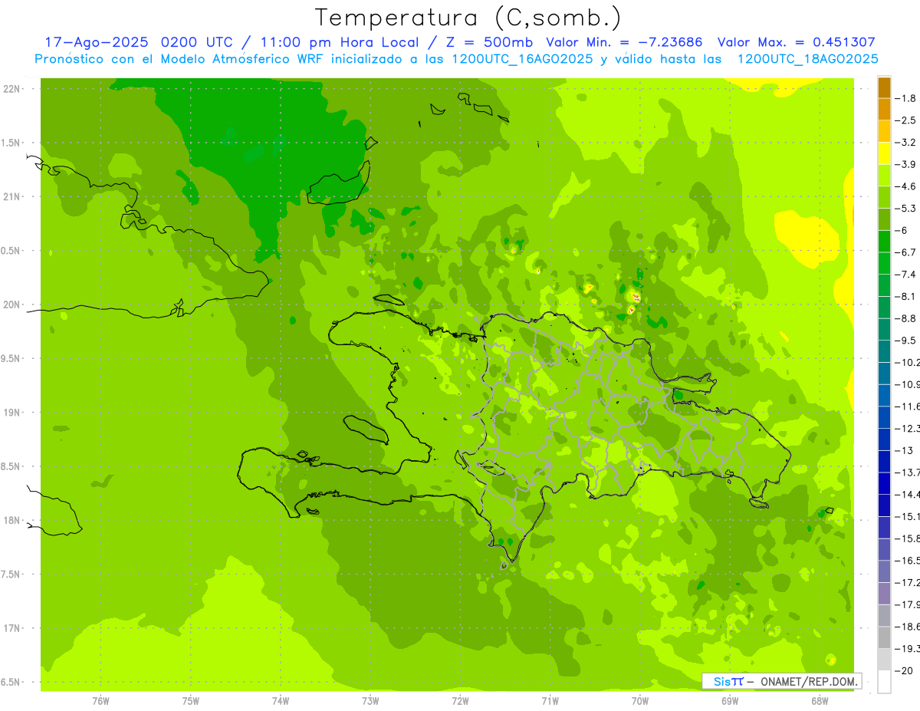Click the '70W' longitude label
This screenshot has height=711, width=920.
(x=640, y=700)
